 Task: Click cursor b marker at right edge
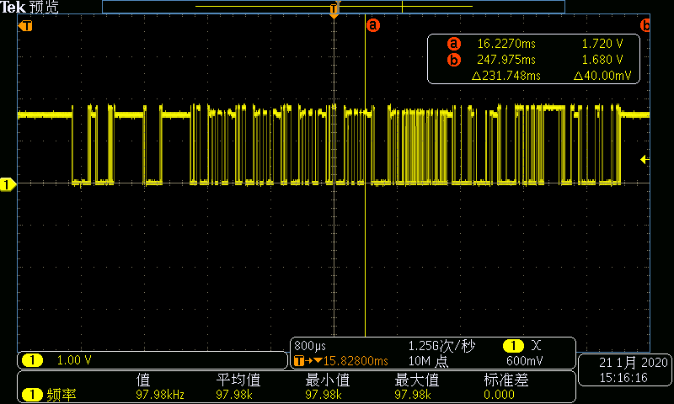click(x=645, y=25)
